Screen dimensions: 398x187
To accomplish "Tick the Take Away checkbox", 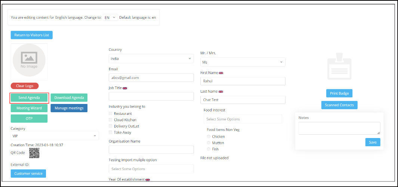I will tap(110, 132).
